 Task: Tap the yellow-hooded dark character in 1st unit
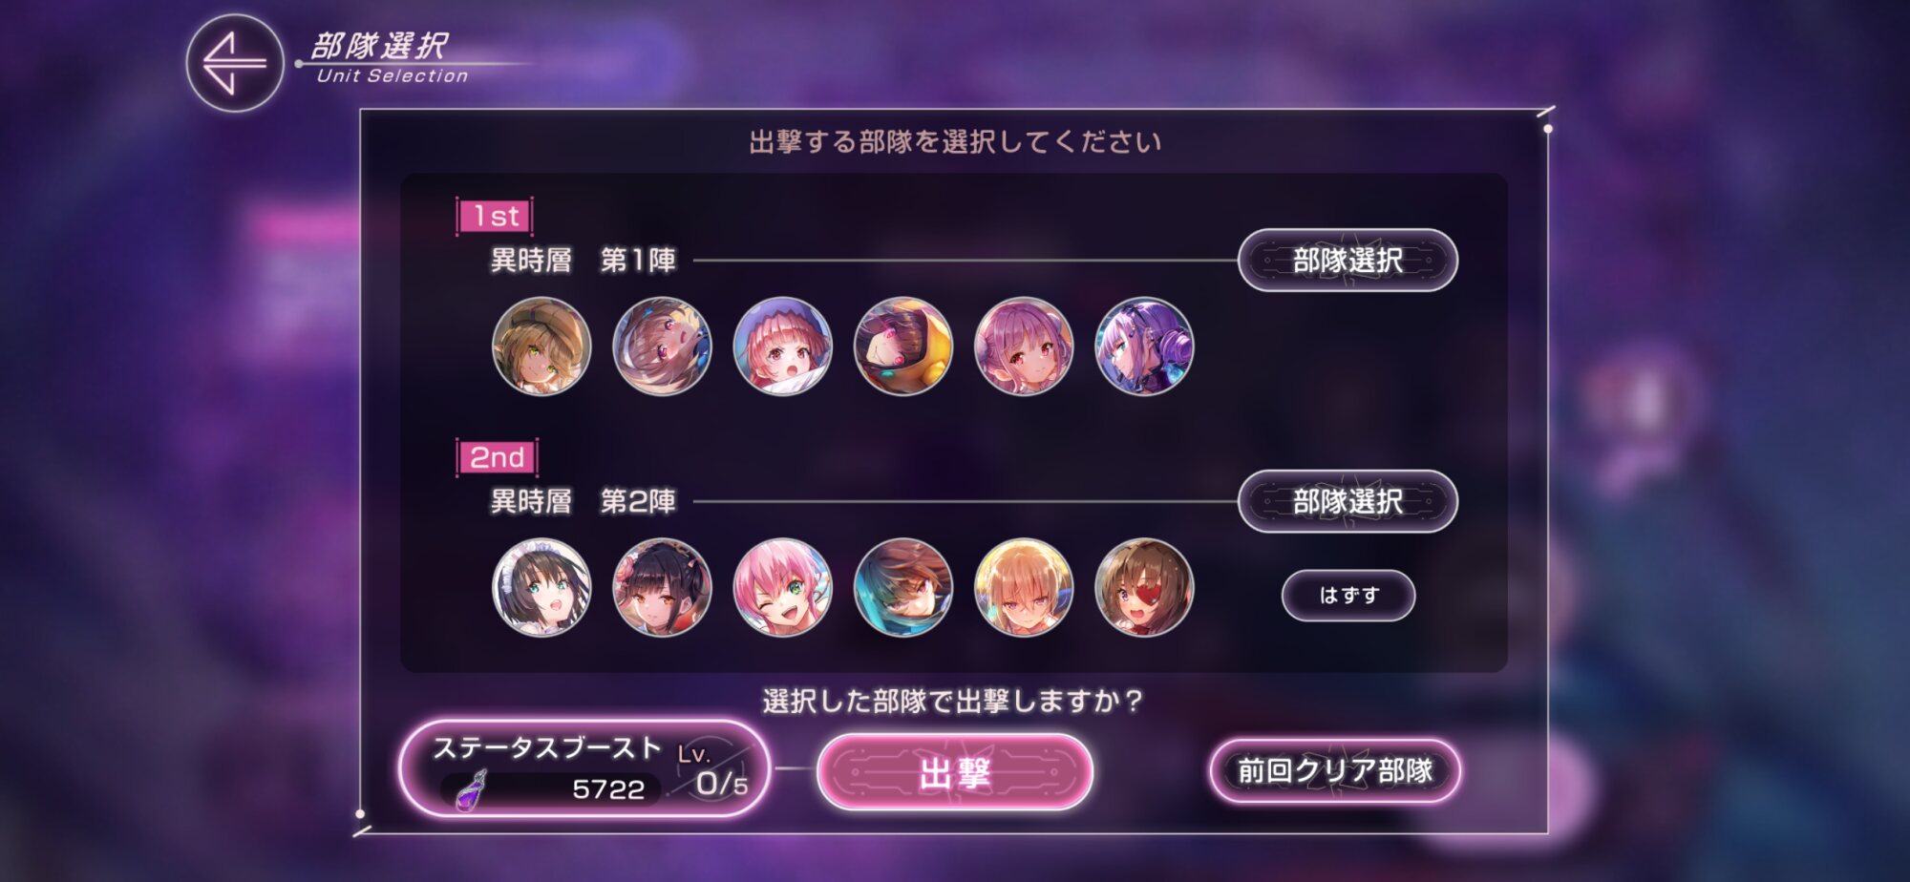(x=902, y=346)
